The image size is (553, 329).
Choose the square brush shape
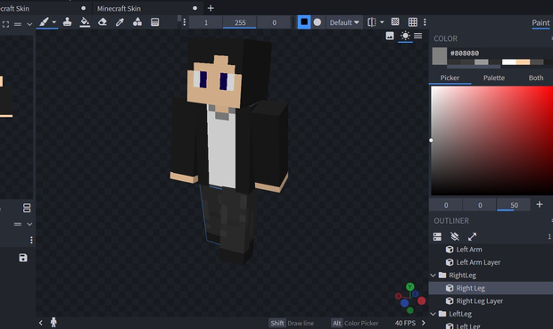tap(304, 22)
